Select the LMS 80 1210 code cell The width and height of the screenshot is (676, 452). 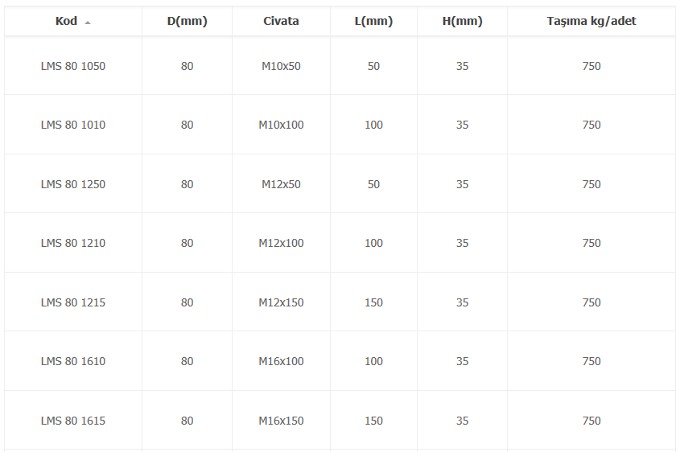(73, 243)
